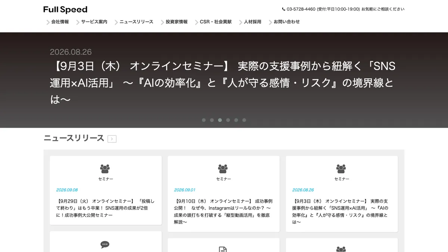Go to second carousel slide dot
The image size is (448, 252).
pos(212,120)
